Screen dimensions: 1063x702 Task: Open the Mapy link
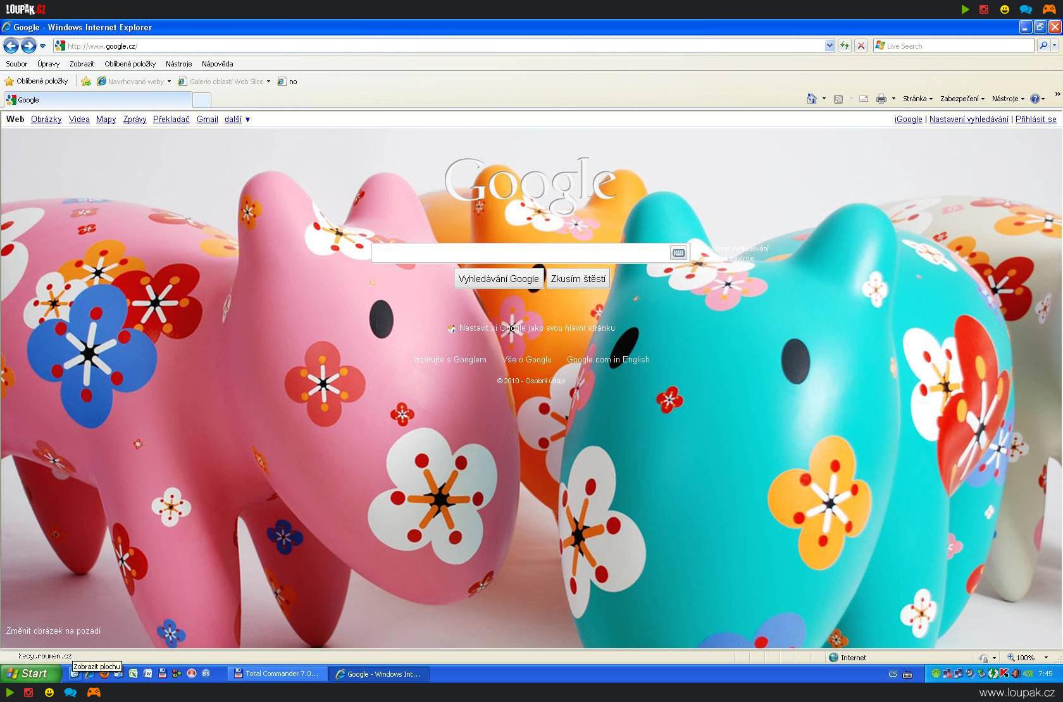(x=106, y=119)
